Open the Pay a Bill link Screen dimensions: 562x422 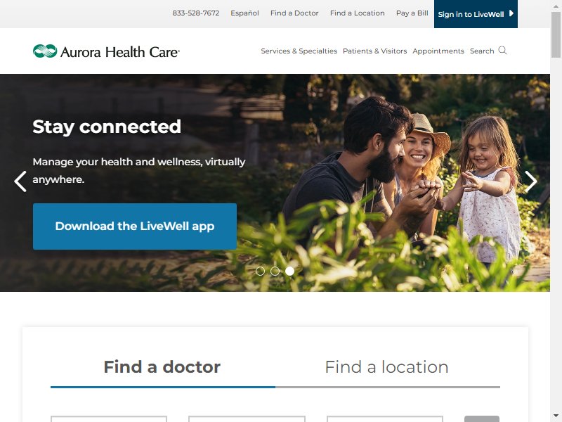point(412,13)
